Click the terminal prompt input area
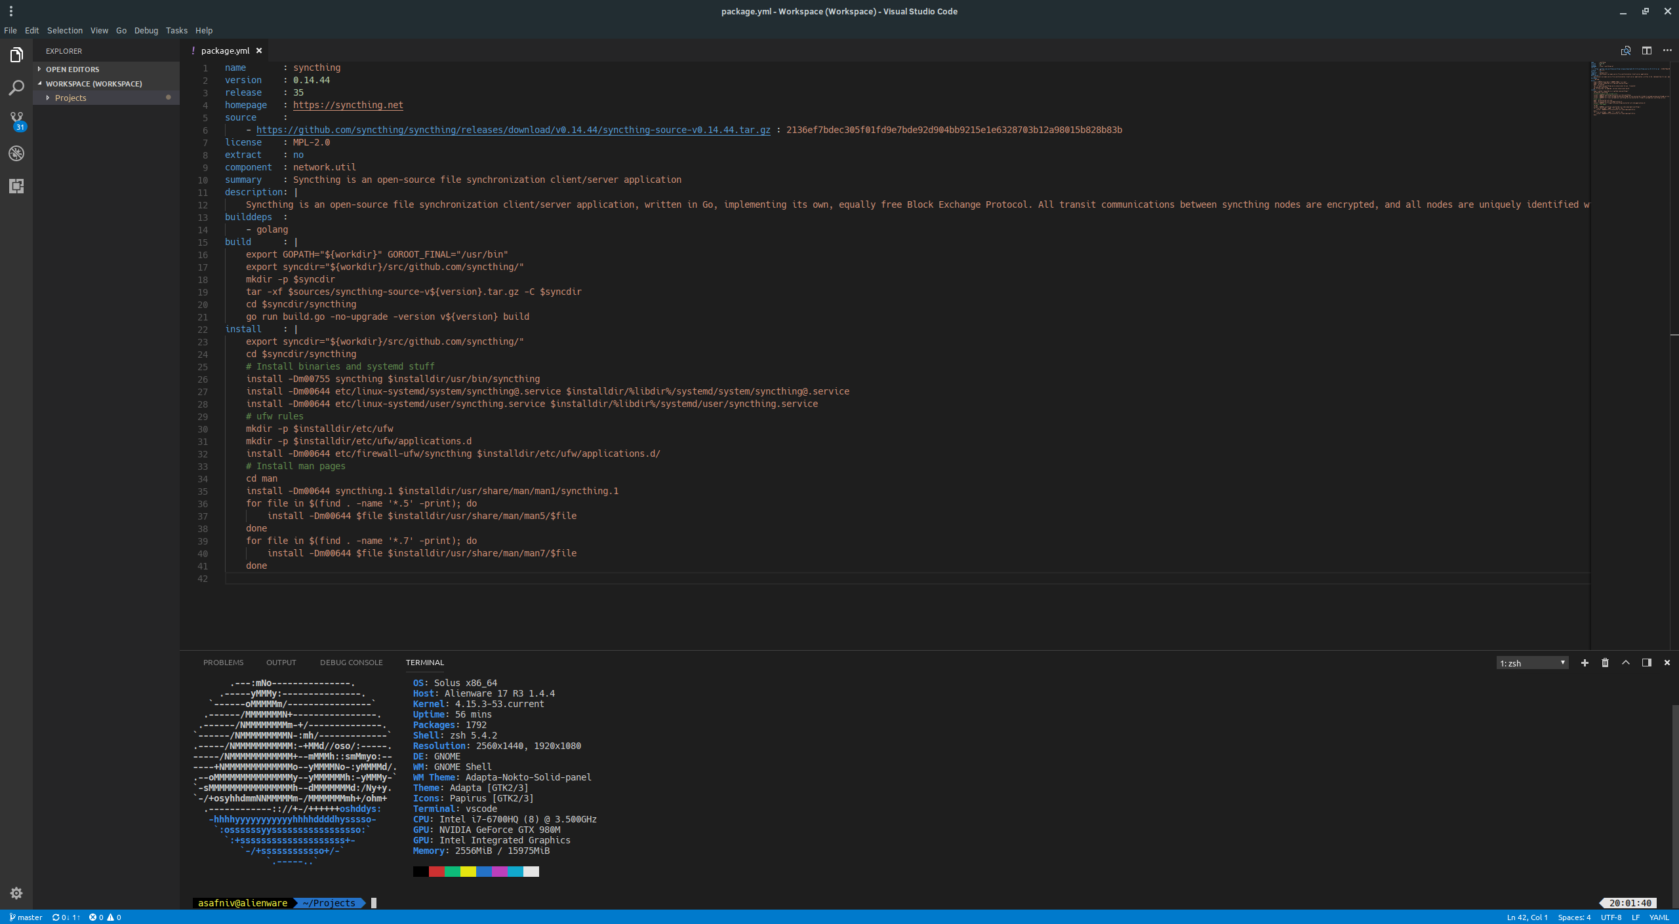The height and width of the screenshot is (924, 1679). click(x=374, y=903)
